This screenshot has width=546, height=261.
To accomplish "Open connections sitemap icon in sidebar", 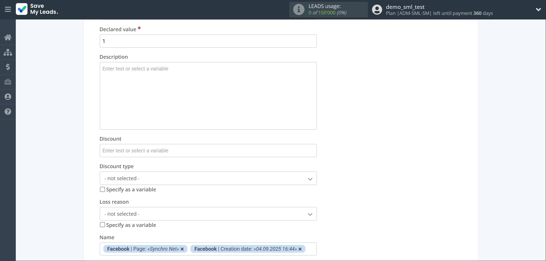I will pyautogui.click(x=8, y=52).
